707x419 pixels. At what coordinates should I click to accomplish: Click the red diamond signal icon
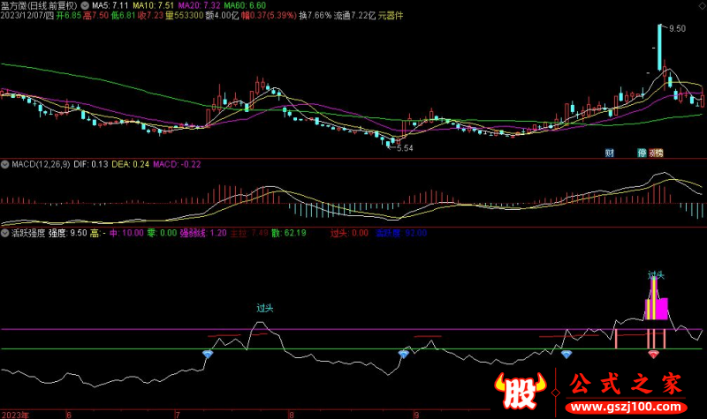pos(653,354)
